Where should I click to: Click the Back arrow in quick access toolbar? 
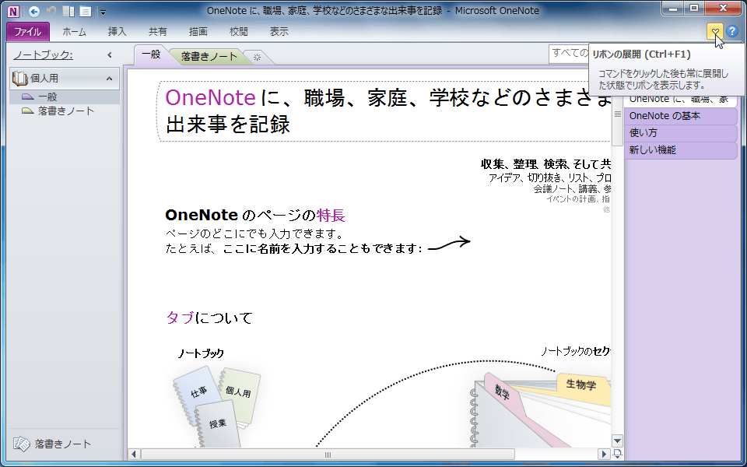33,12
